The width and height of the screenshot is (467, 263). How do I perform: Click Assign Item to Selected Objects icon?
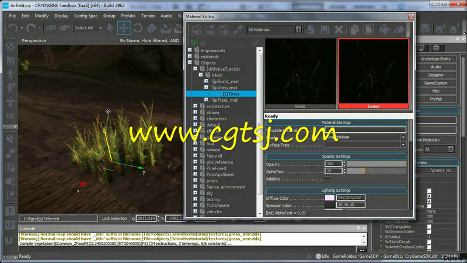(x=197, y=30)
